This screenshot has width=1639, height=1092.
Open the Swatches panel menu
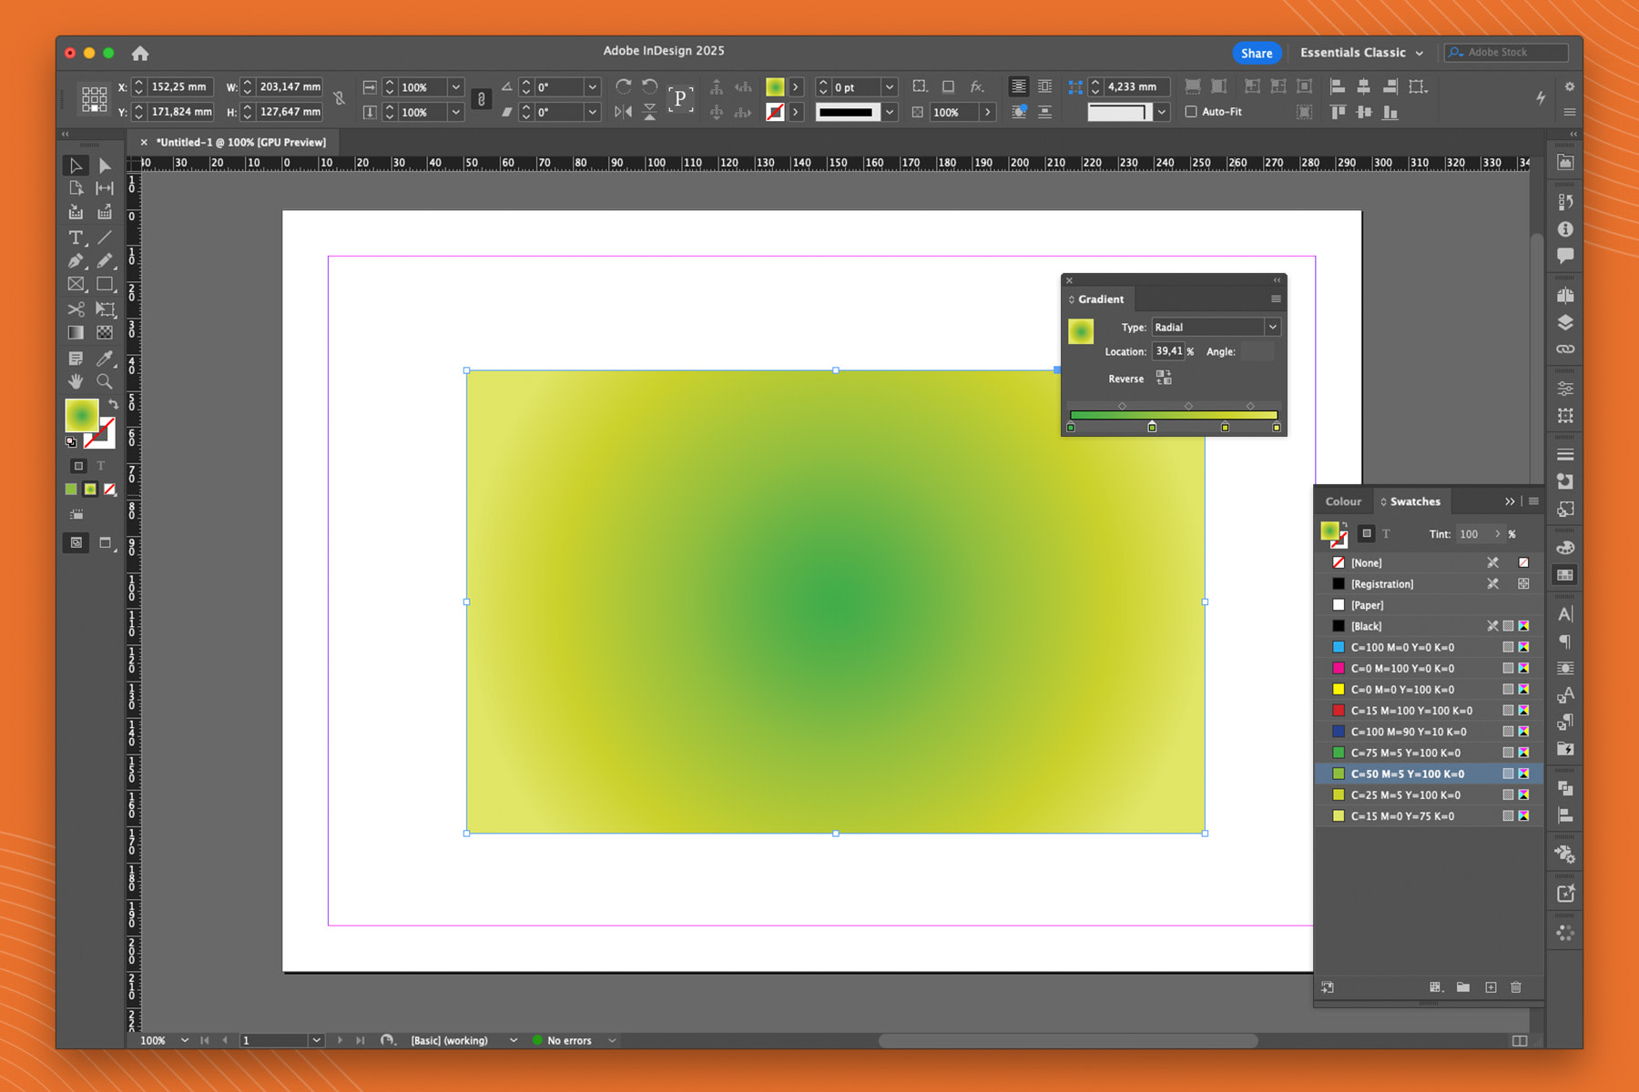(x=1533, y=500)
